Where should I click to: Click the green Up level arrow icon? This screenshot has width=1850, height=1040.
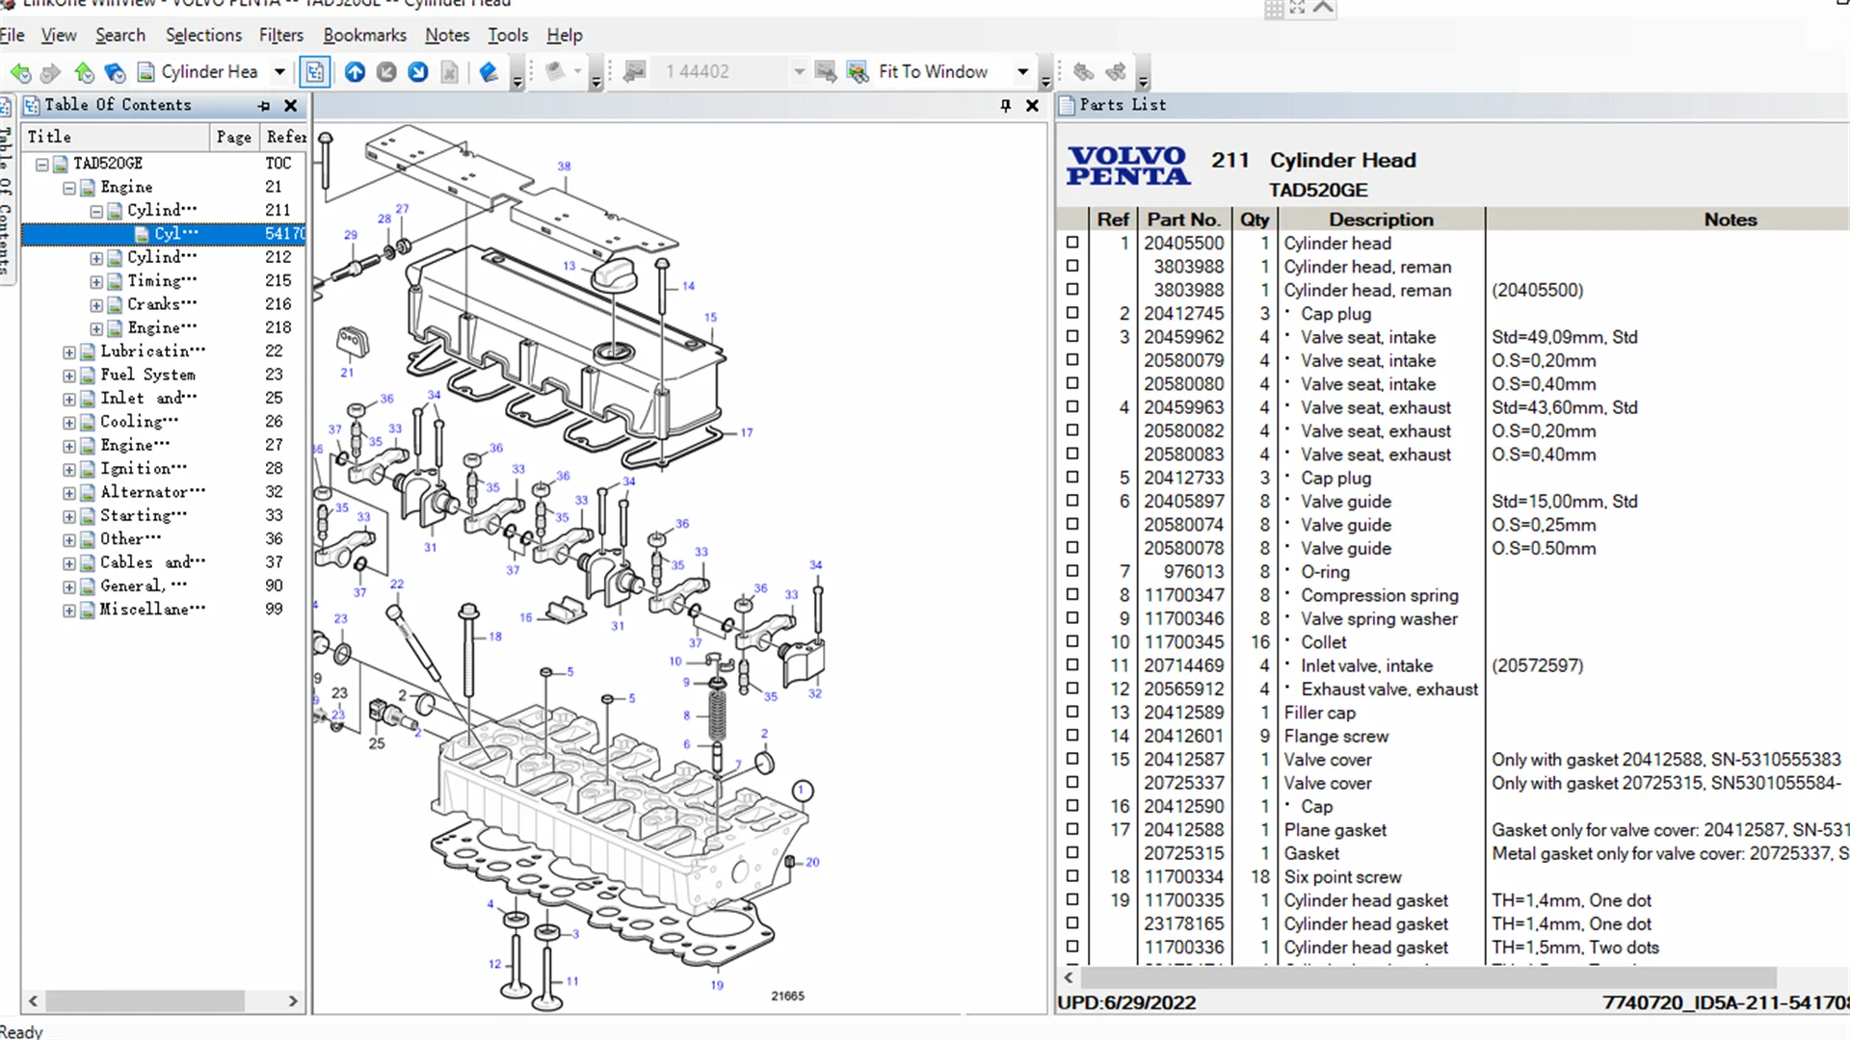[84, 72]
